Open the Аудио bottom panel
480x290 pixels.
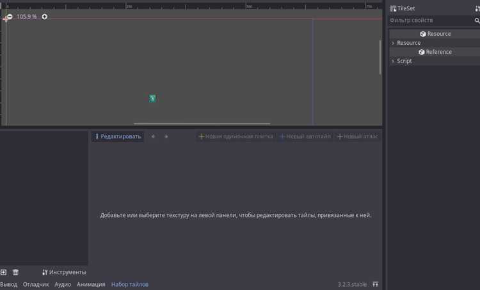tap(63, 284)
